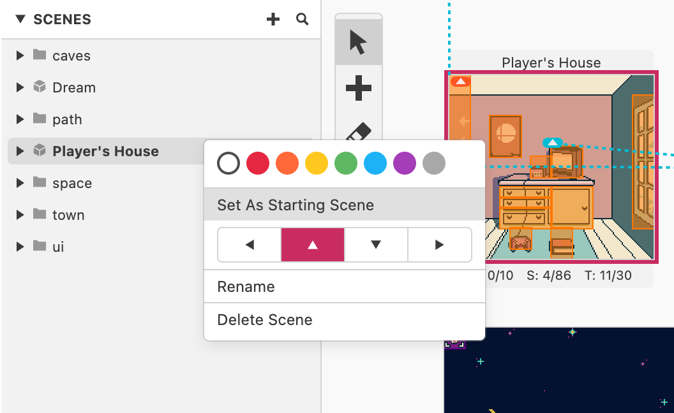Select the arrow pointer tool
Viewport: 674px width, 413px height.
(359, 42)
